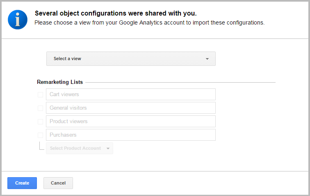Cancel the import dialog
Screen dimensions: 310x196
pos(58,183)
